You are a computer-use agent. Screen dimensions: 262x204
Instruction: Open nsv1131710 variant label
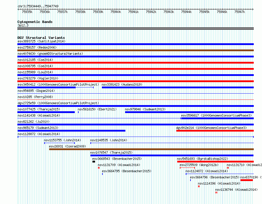[244, 165]
